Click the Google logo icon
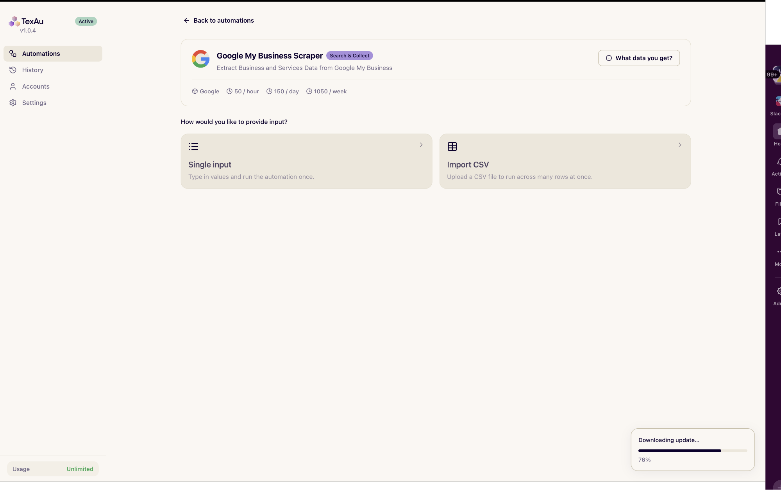Screen dimensions: 781x490 click(200, 59)
